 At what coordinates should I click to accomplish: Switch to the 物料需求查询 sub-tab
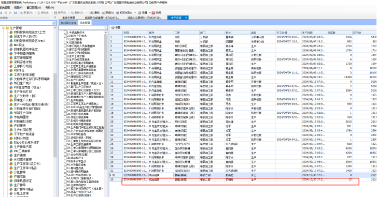tap(68, 23)
